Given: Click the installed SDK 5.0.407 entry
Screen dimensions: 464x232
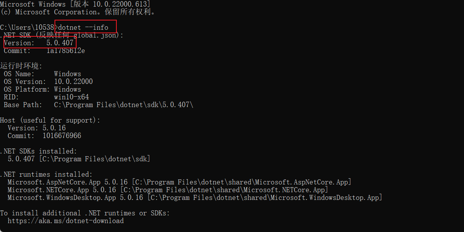Looking at the screenshot, I should (x=79, y=159).
